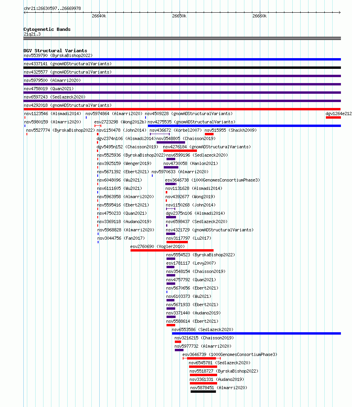Image resolution: width=352 pixels, height=407 pixels.
Task: Click nsv1150478 (John2014) label
Action: pyautogui.click(x=121, y=130)
